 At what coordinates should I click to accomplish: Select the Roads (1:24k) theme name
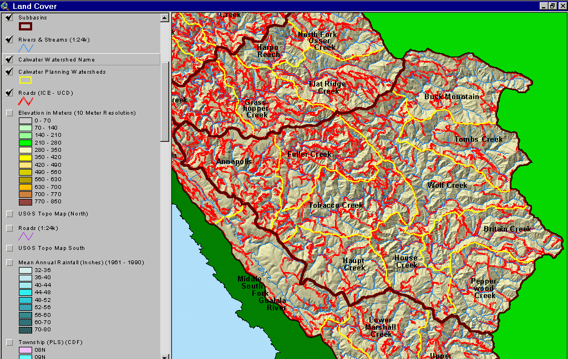pos(38,228)
